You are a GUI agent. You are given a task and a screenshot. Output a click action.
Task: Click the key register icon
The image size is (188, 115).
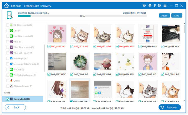[x=155, y=6]
